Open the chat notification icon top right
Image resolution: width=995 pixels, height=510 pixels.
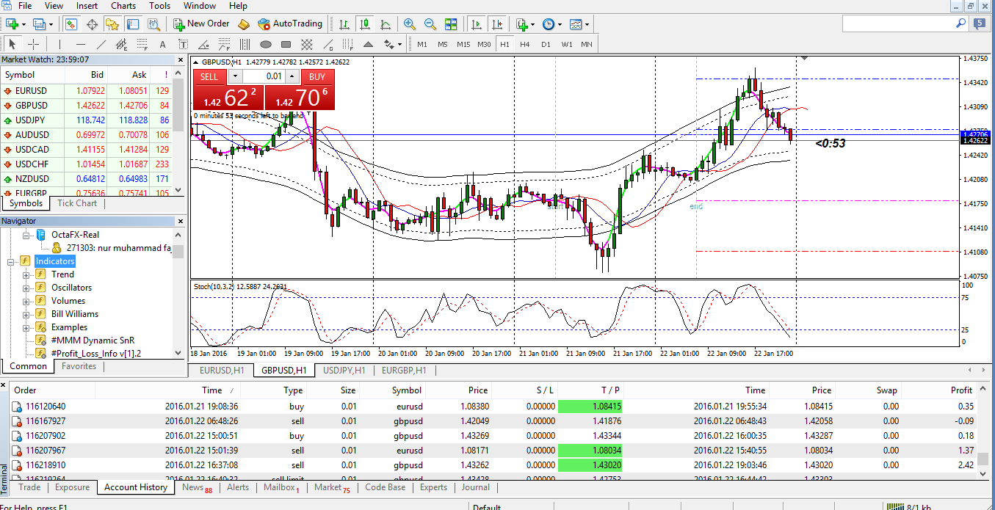(980, 23)
